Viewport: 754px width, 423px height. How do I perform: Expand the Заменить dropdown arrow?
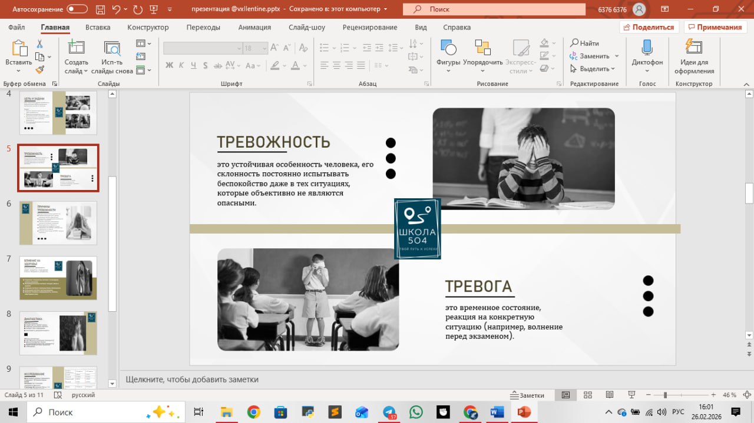[x=617, y=56]
